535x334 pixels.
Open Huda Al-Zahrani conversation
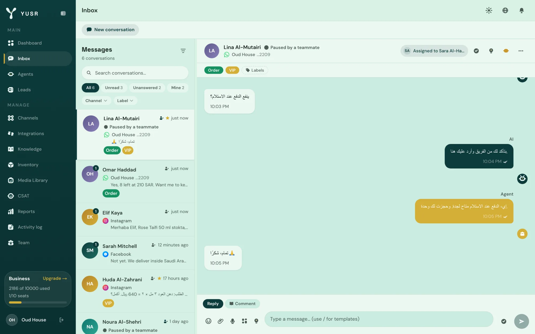pyautogui.click(x=135, y=291)
